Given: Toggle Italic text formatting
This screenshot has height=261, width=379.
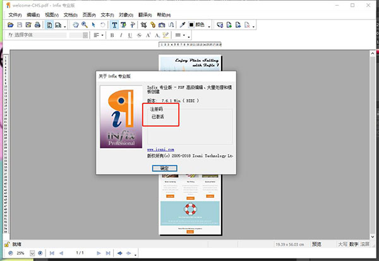Looking at the screenshot, I should pyautogui.click(x=121, y=35).
